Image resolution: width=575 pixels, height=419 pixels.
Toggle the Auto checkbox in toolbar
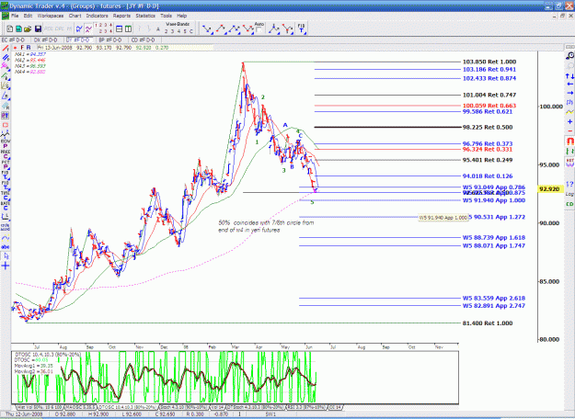(x=259, y=29)
